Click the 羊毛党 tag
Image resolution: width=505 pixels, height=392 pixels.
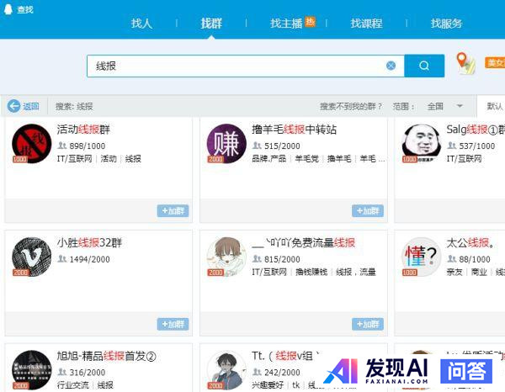tap(306, 159)
